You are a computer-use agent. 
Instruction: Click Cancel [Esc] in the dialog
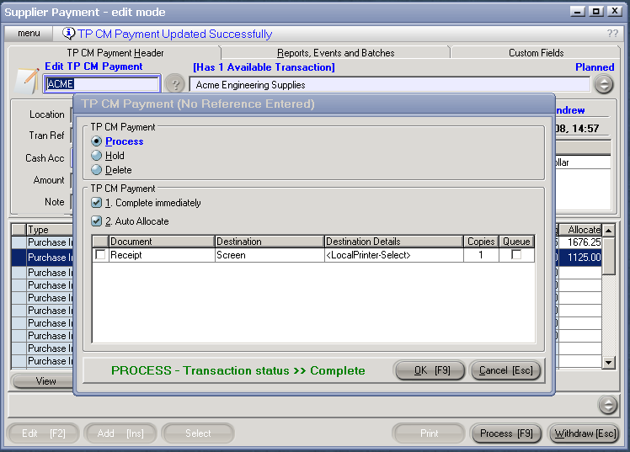point(505,370)
